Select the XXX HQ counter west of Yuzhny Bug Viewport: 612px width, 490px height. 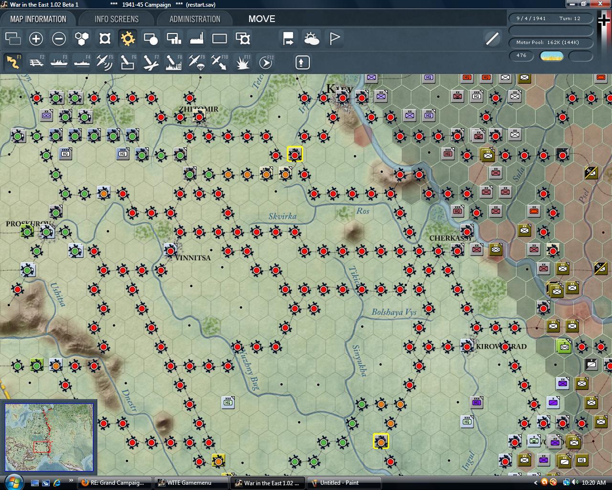coord(228,402)
